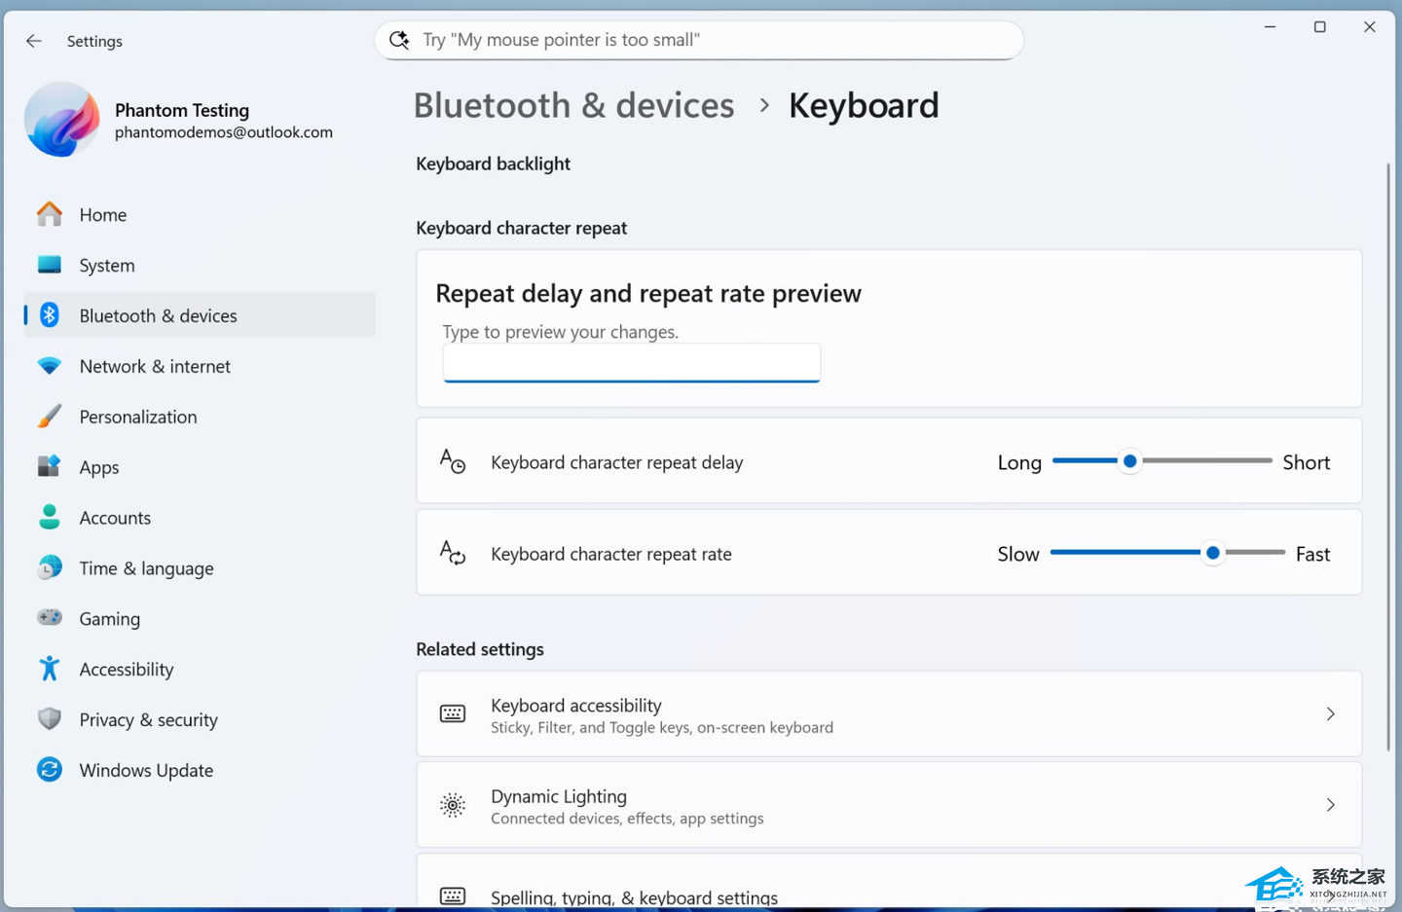Go to Time & language section
This screenshot has width=1402, height=912.
(146, 568)
